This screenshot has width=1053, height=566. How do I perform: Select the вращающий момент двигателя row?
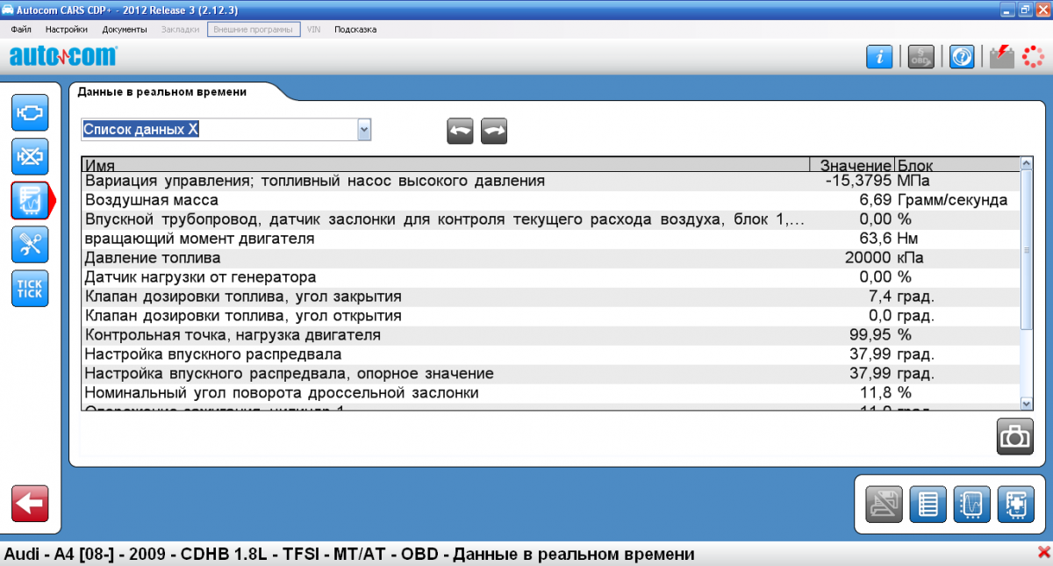(551, 239)
